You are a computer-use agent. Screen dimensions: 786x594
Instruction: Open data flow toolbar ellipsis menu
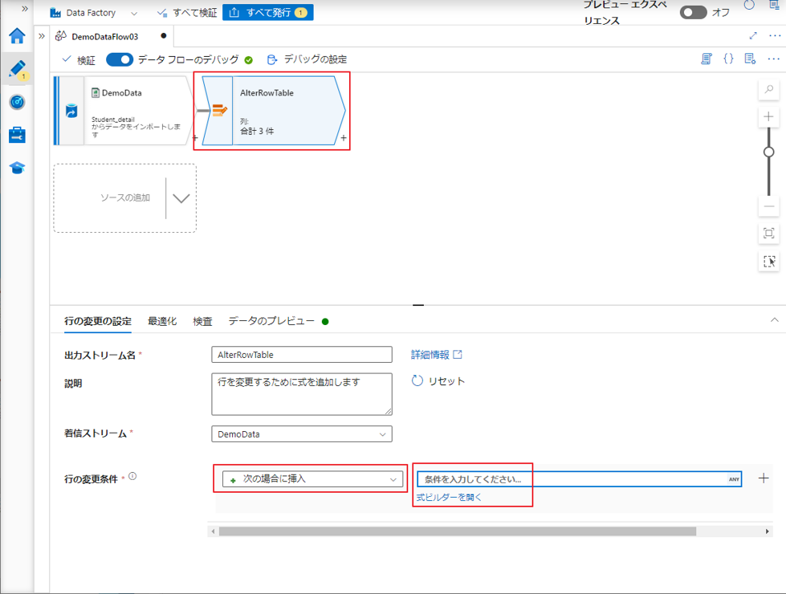[x=773, y=59]
